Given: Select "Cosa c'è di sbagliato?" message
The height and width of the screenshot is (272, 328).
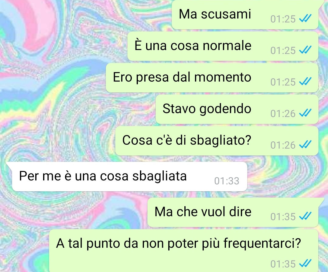Looking at the screenshot, I should click(x=217, y=141).
